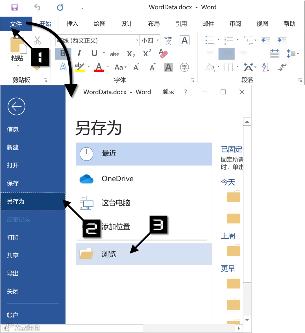Expand the font name dropdown

tap(137, 40)
